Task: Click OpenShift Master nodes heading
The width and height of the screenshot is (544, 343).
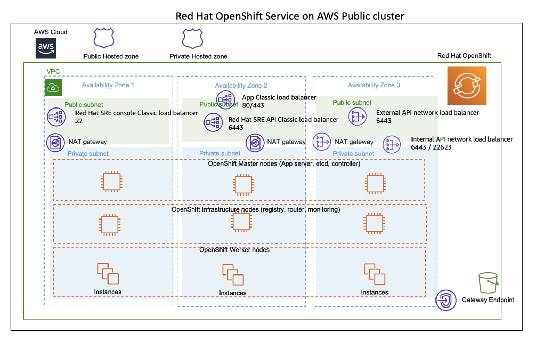Action: click(284, 163)
